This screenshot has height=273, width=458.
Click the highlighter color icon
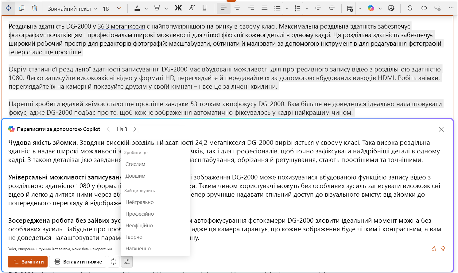tap(157, 9)
